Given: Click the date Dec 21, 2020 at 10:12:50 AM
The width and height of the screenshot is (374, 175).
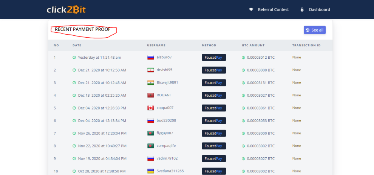Looking at the screenshot, I should tap(102, 70).
